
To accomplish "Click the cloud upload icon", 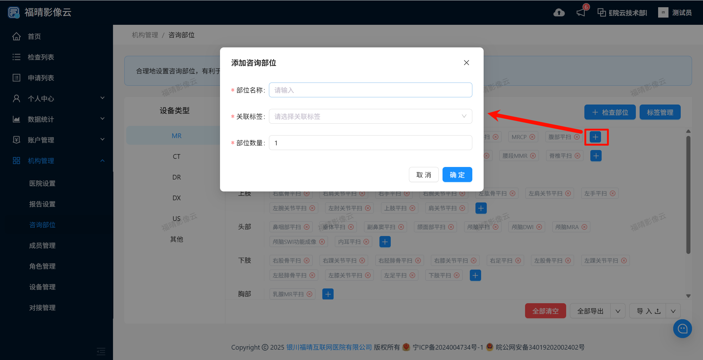I will 559,13.
